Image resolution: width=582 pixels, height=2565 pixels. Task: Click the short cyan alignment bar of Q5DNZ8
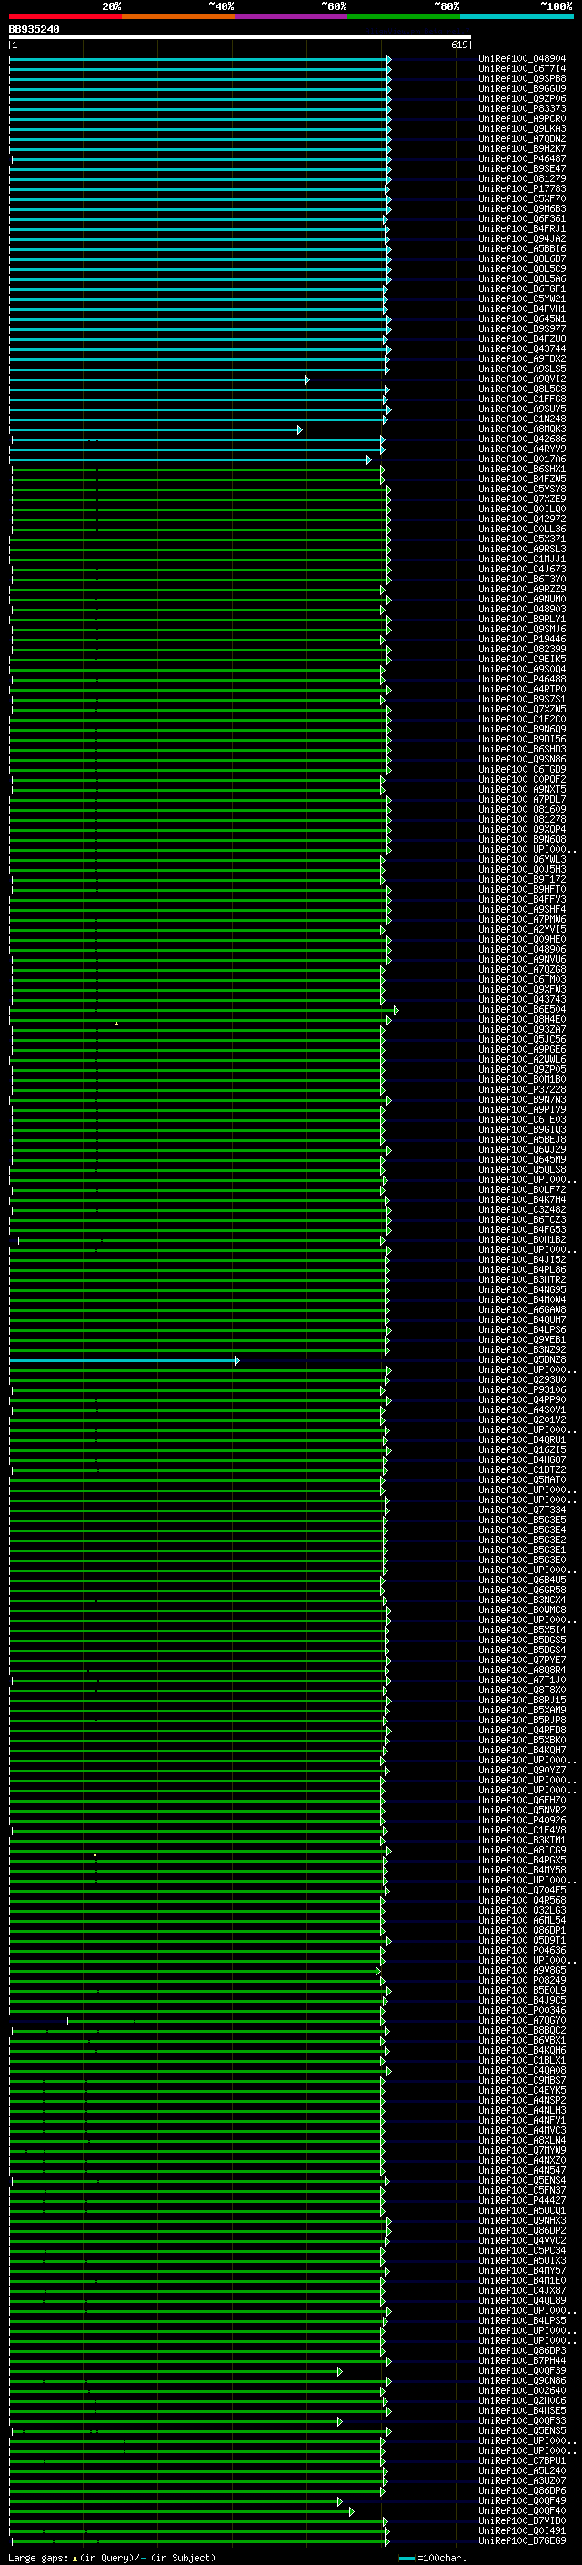(x=124, y=1360)
